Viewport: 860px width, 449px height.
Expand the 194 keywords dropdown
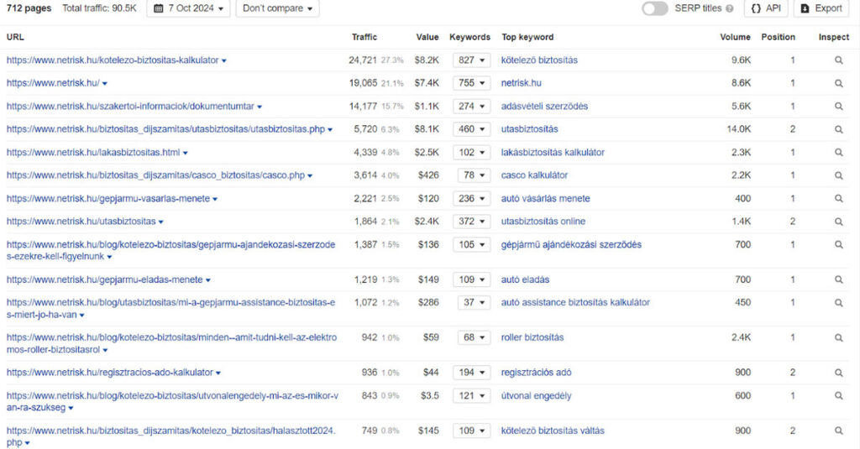(472, 373)
